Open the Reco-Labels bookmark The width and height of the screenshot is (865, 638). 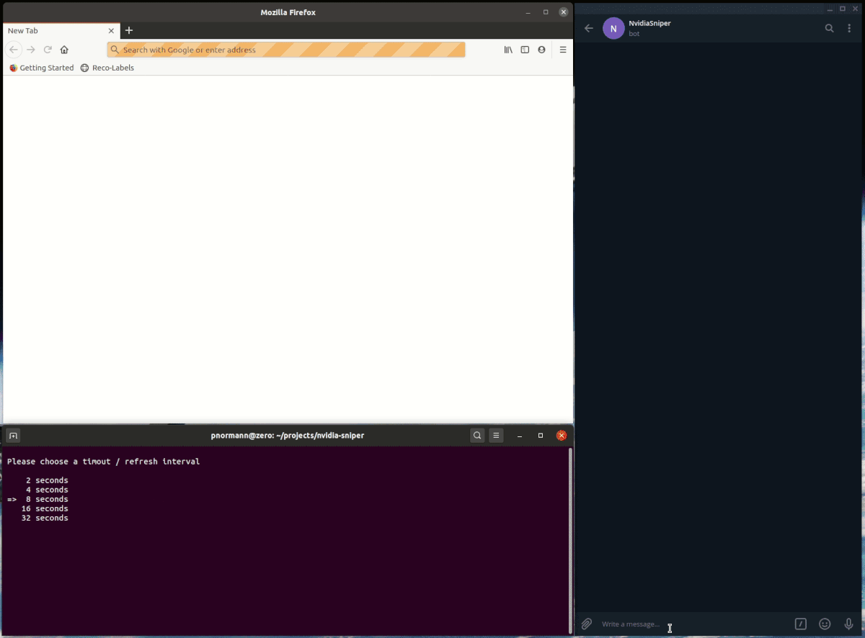click(x=107, y=68)
